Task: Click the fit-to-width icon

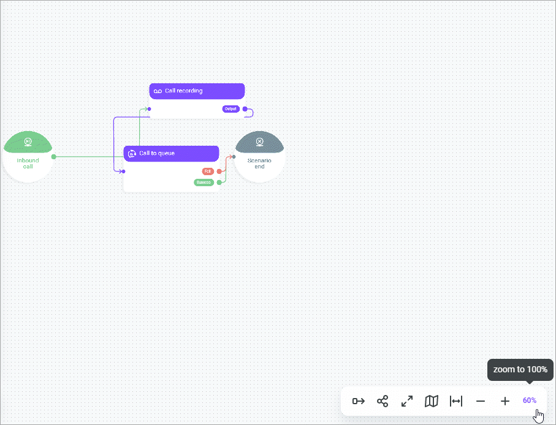Action: click(x=456, y=401)
